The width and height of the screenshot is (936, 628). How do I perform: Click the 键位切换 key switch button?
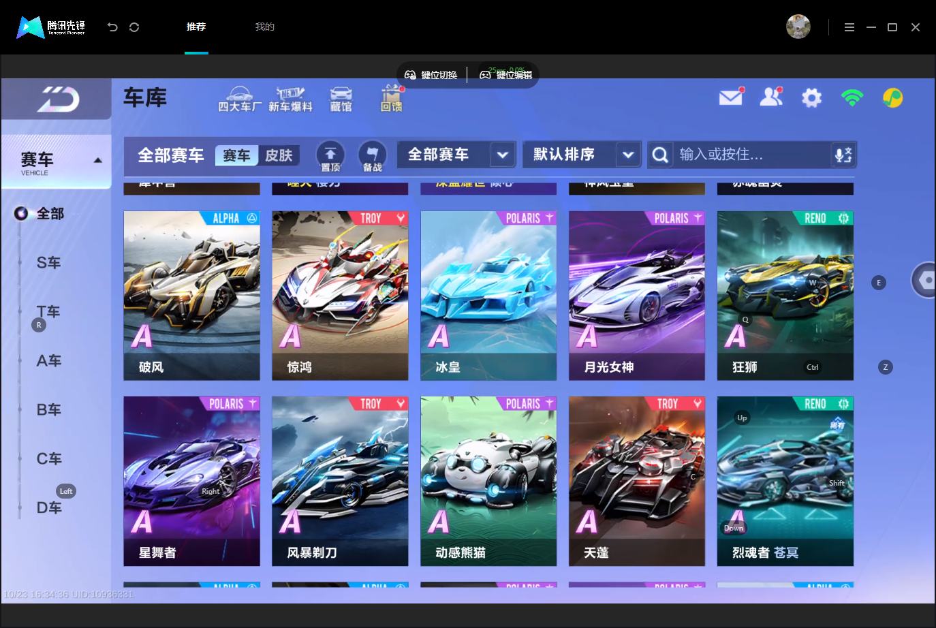tap(431, 75)
